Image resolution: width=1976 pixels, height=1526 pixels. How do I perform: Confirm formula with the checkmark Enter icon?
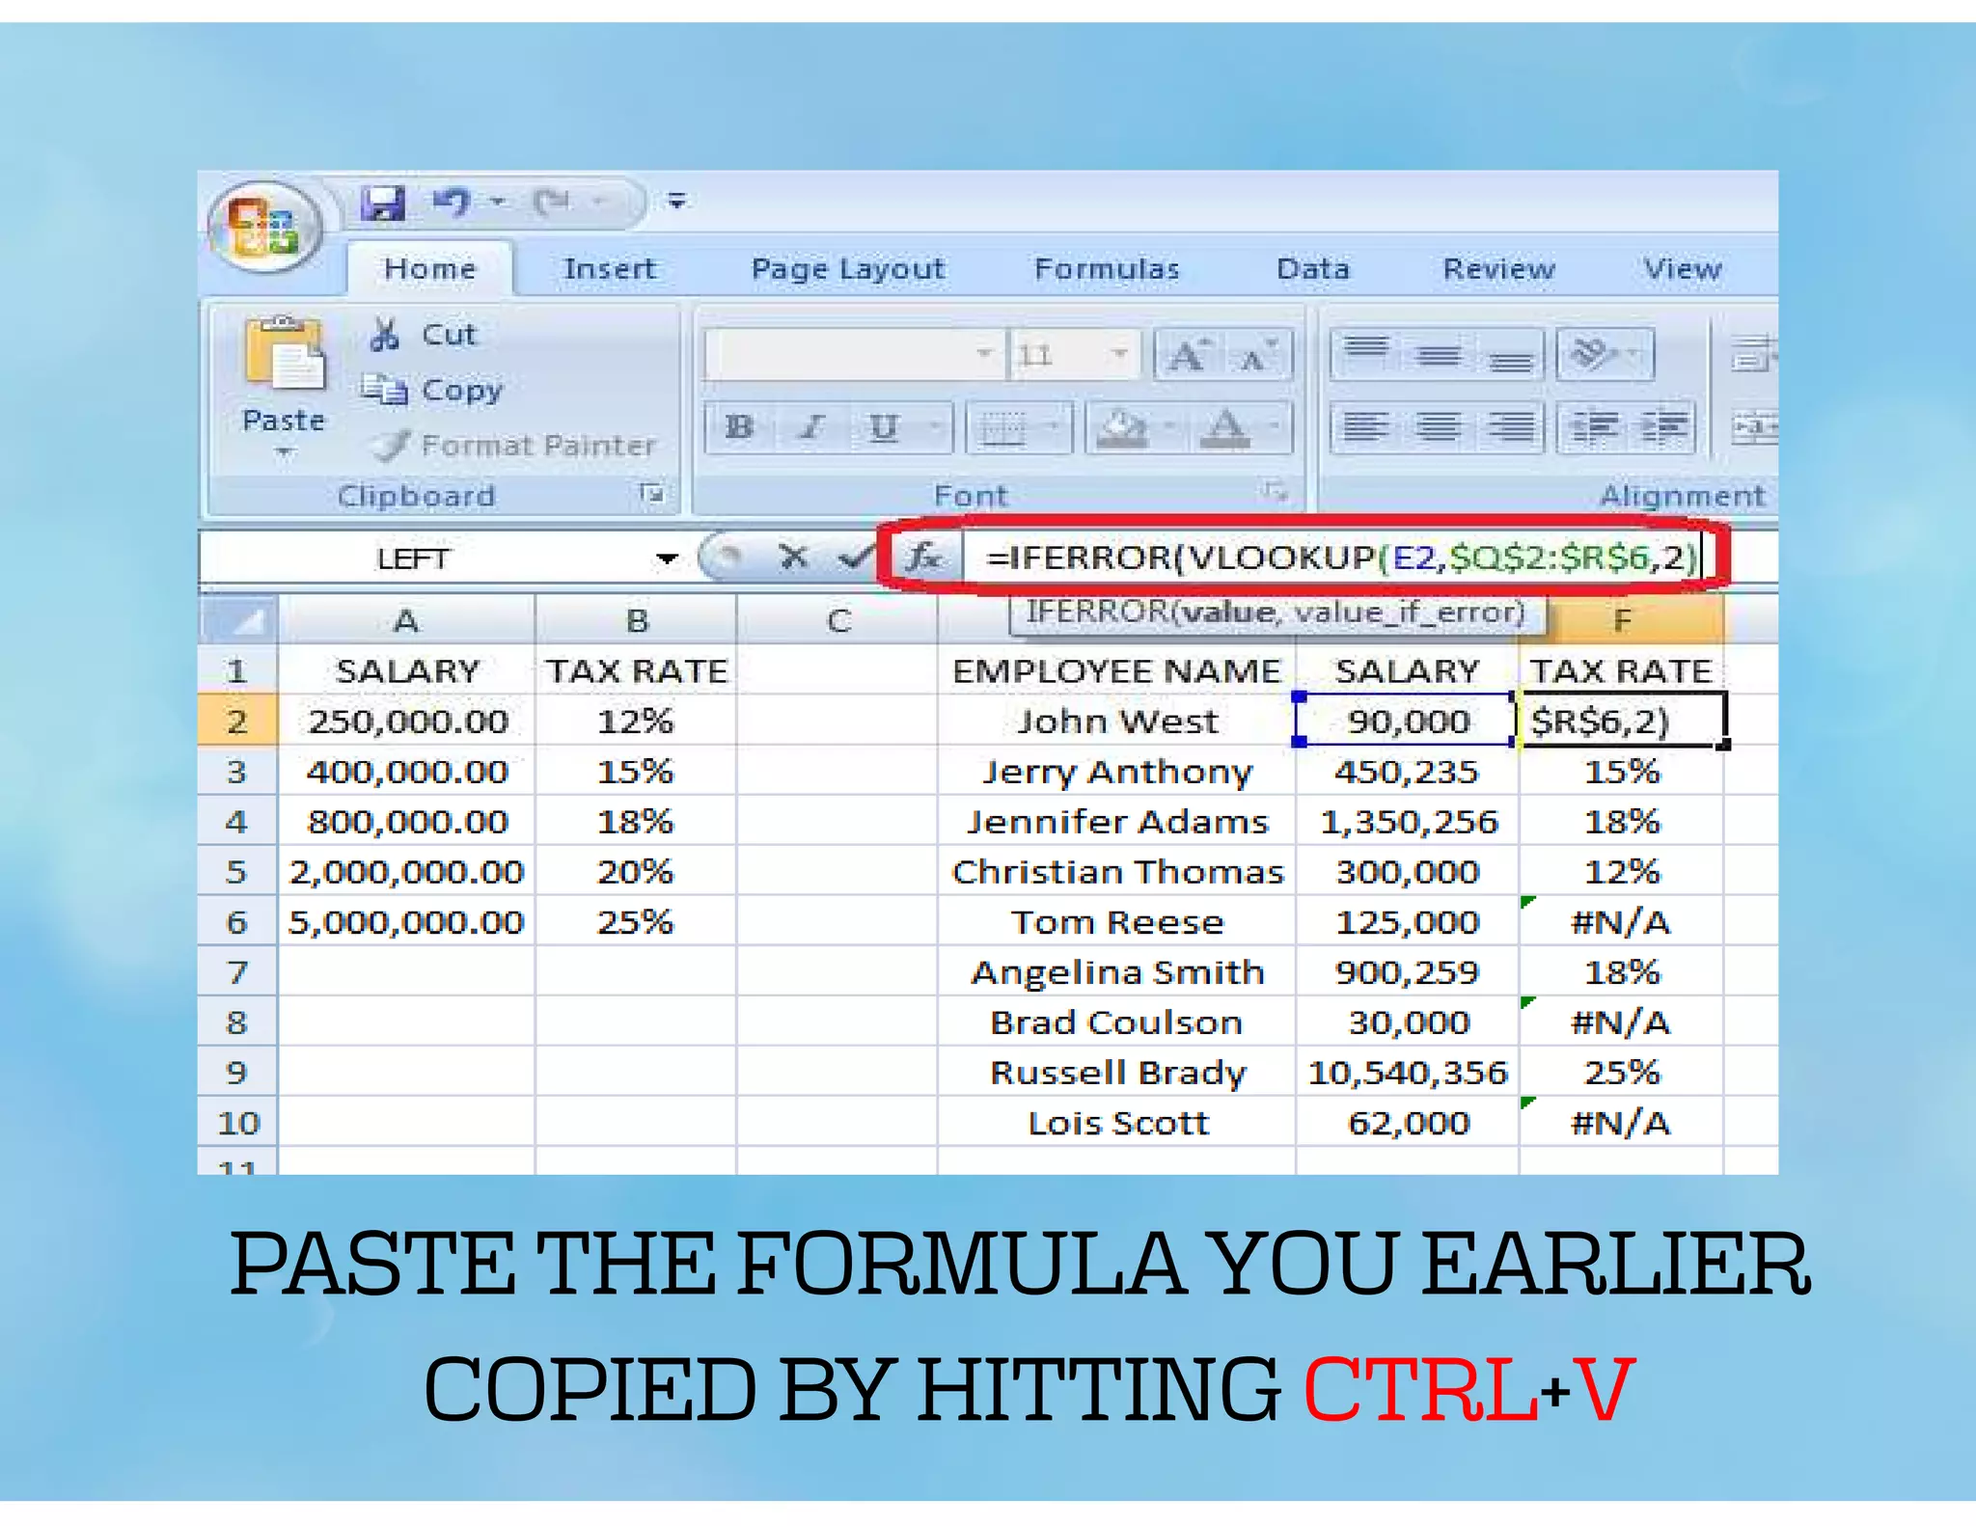pos(854,557)
